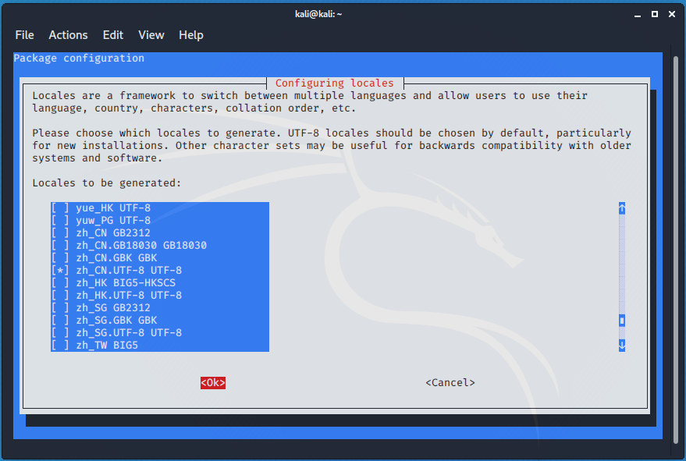Open the View menu
Image resolution: width=686 pixels, height=461 pixels.
point(151,35)
